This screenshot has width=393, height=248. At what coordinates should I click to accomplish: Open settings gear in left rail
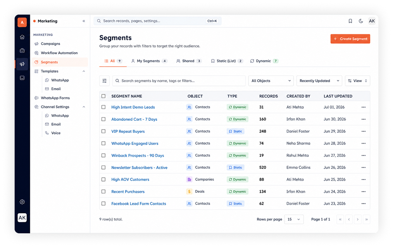tap(22, 202)
